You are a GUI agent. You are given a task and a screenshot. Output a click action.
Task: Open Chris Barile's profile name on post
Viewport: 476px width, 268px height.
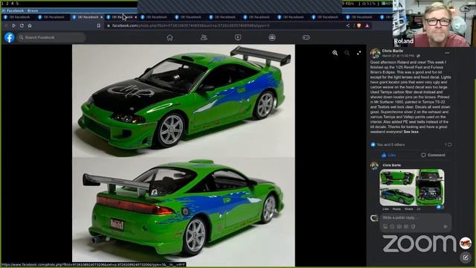(393, 51)
